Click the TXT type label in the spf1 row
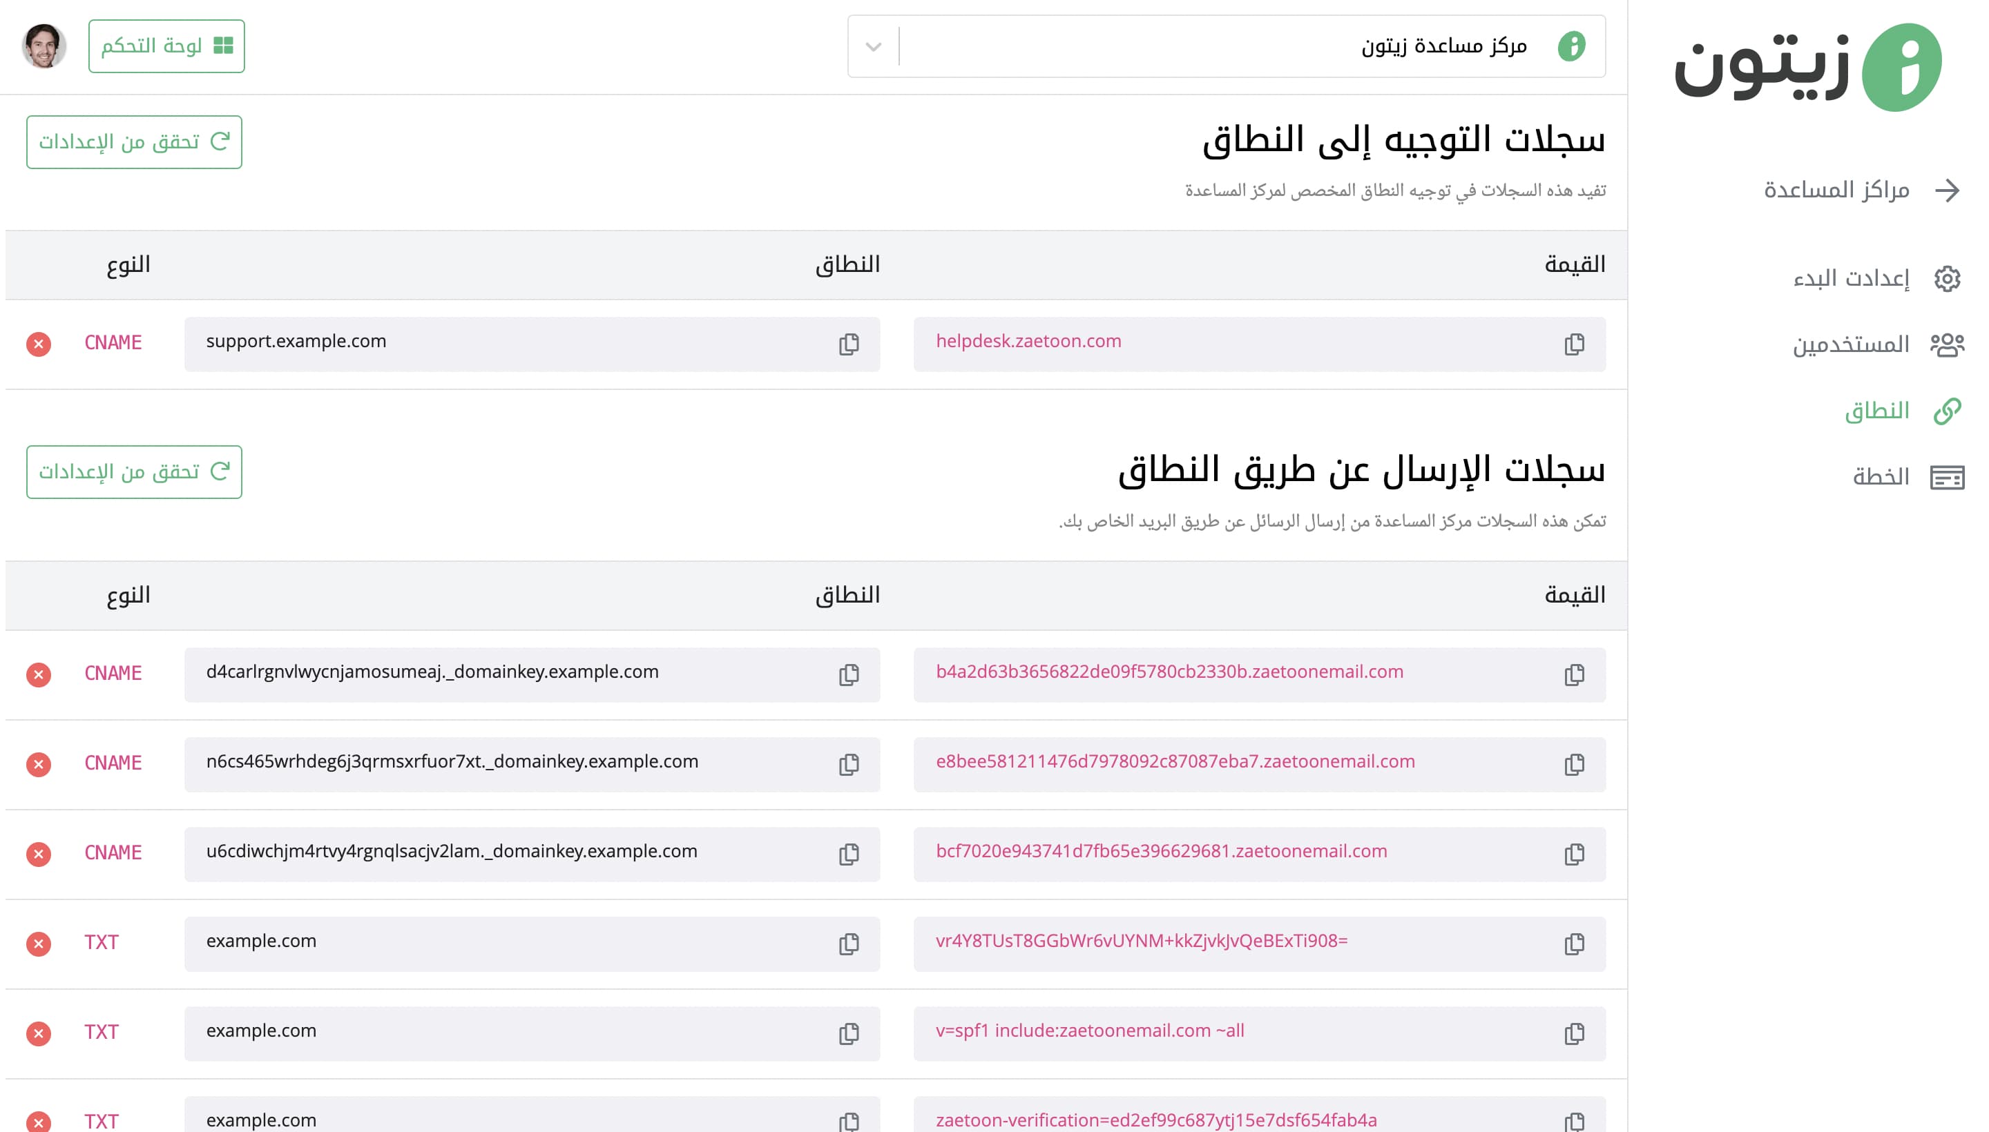This screenshot has width=1989, height=1132. click(x=101, y=1033)
